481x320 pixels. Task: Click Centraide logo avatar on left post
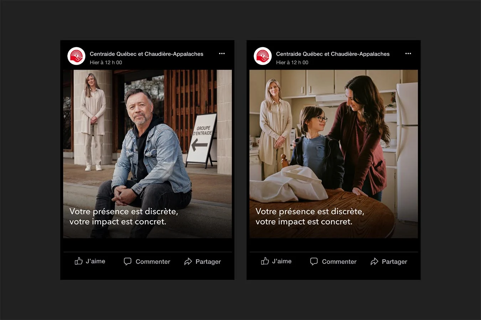(76, 56)
